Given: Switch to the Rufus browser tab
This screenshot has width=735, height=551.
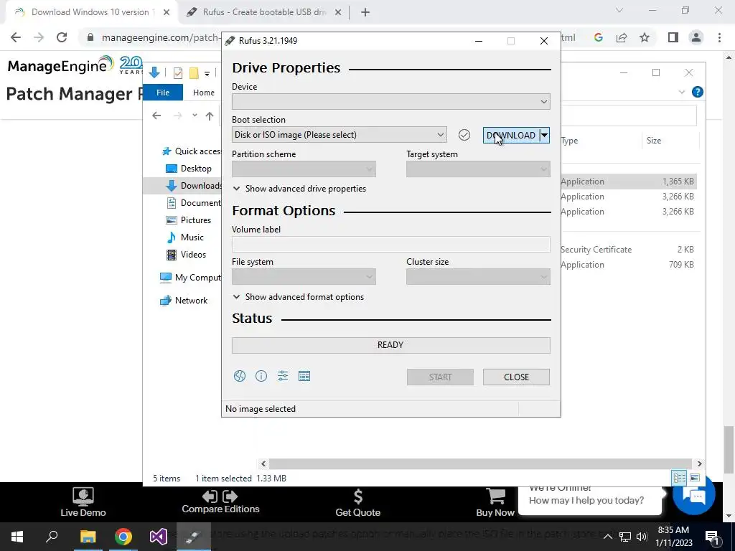Looking at the screenshot, I should pos(264,12).
